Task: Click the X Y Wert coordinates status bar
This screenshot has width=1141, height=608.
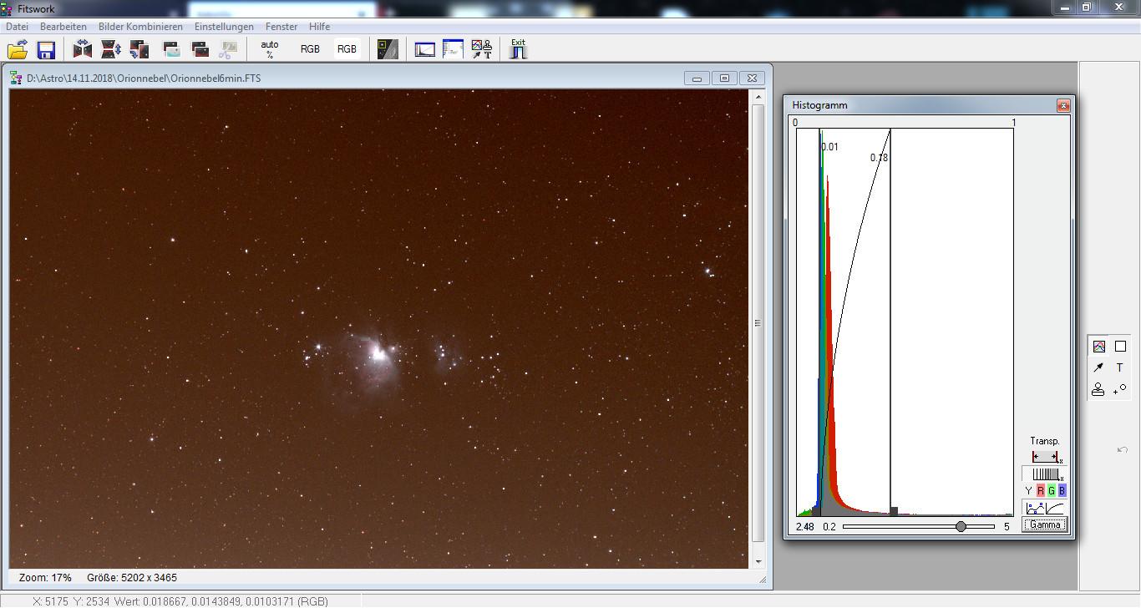Action: pyautogui.click(x=180, y=601)
